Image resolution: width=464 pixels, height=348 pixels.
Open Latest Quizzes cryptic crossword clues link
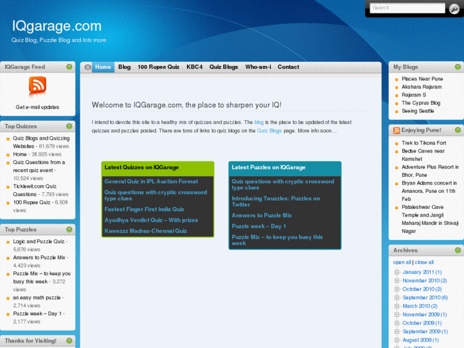point(156,195)
